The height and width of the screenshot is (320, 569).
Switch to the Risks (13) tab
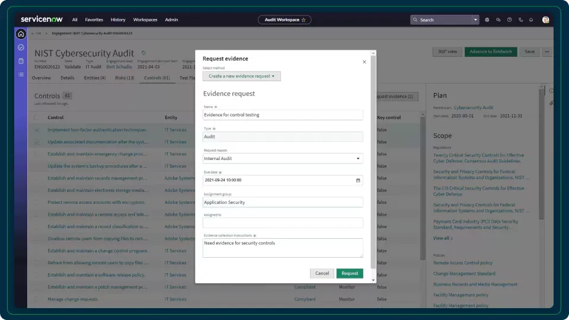coord(124,78)
